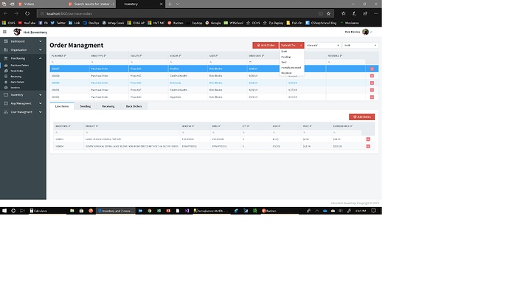
Task: Click the Dashboard sidebar icon
Action: coord(6,41)
